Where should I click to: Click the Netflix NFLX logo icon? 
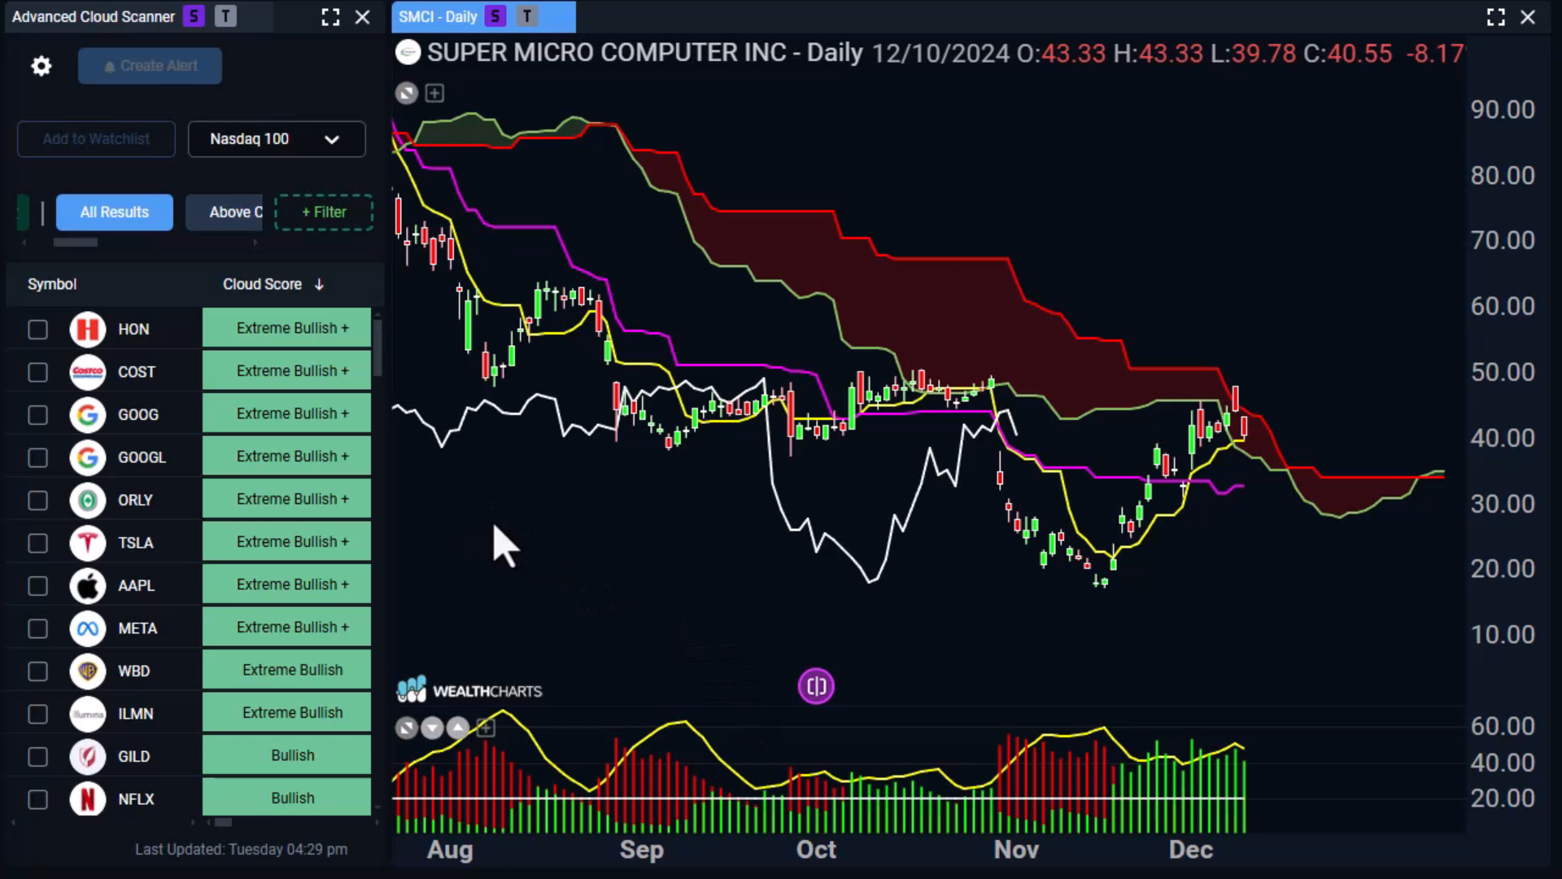(88, 799)
